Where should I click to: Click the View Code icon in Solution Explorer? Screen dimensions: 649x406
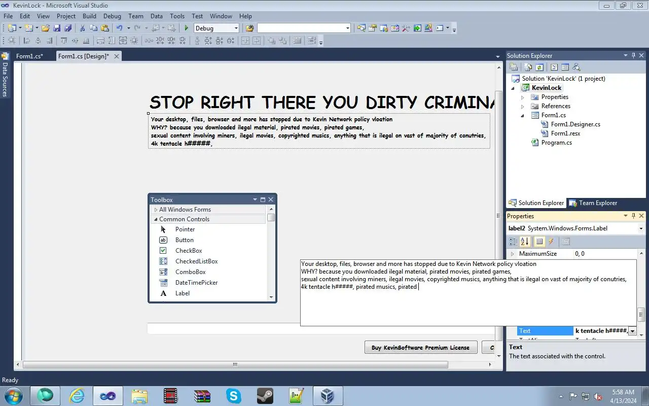pyautogui.click(x=554, y=67)
